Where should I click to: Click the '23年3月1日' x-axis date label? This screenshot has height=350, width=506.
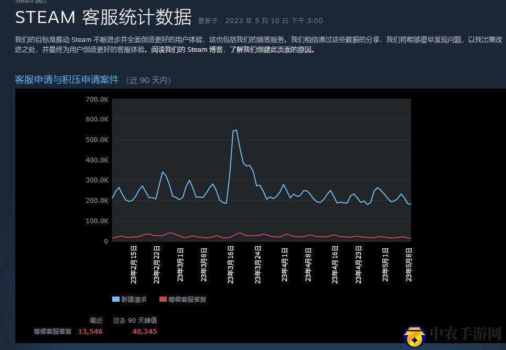tap(180, 265)
